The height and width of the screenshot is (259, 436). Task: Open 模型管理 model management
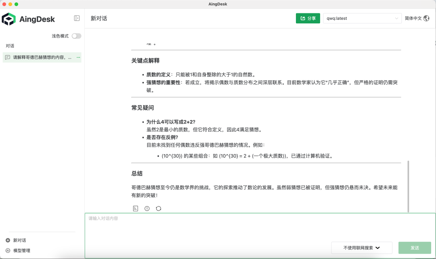(22, 251)
